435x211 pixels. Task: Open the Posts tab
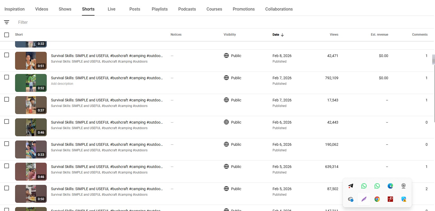[x=135, y=9]
